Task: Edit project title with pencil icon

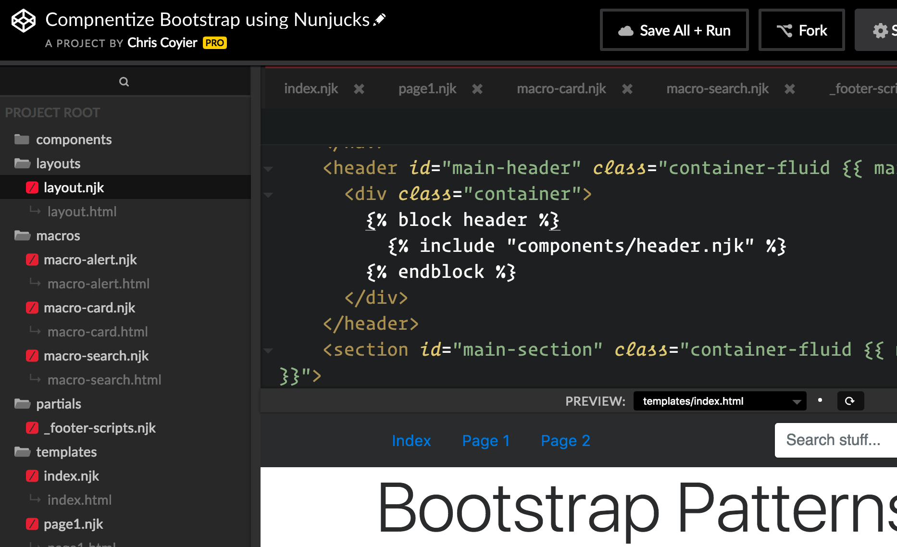Action: tap(380, 20)
